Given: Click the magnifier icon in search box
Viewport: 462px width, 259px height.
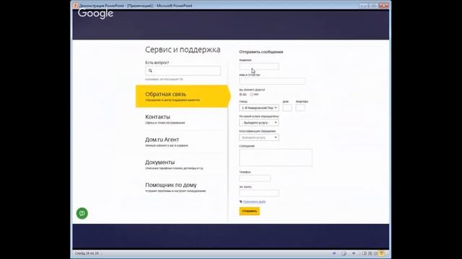Looking at the screenshot, I should (x=150, y=71).
